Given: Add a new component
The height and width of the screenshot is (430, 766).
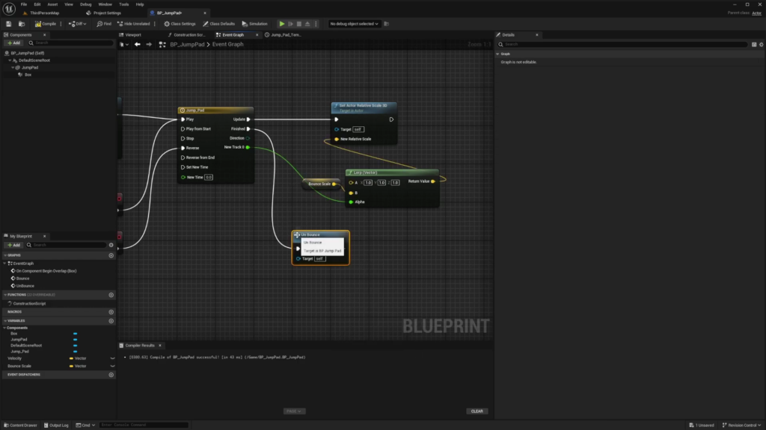Looking at the screenshot, I should click(x=13, y=43).
